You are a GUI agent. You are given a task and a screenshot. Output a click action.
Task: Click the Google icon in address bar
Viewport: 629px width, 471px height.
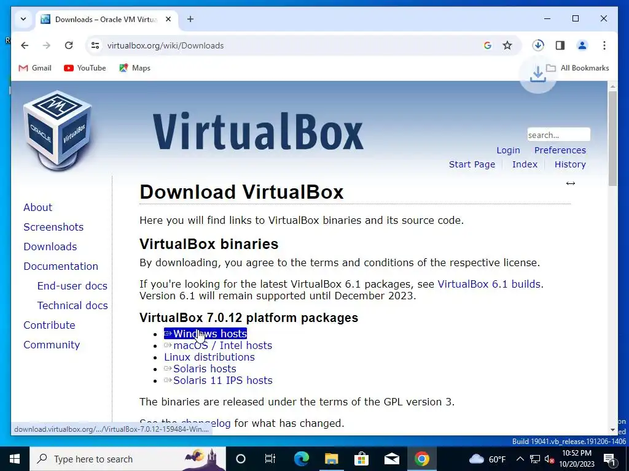(487, 45)
